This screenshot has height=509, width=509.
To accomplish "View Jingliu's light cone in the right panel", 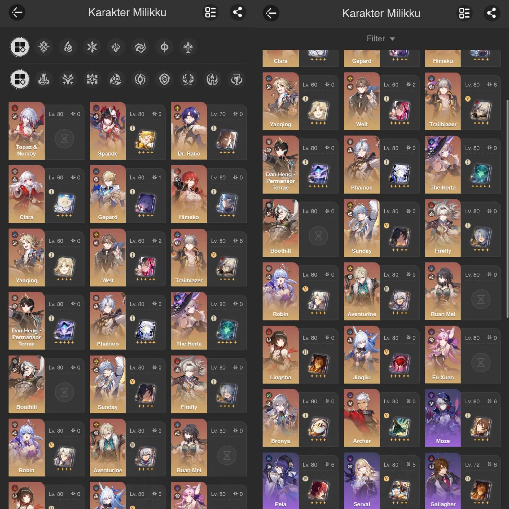I will [x=400, y=364].
